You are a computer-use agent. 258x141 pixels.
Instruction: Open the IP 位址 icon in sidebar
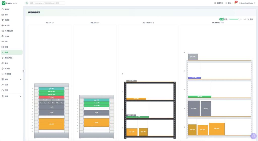3,25
